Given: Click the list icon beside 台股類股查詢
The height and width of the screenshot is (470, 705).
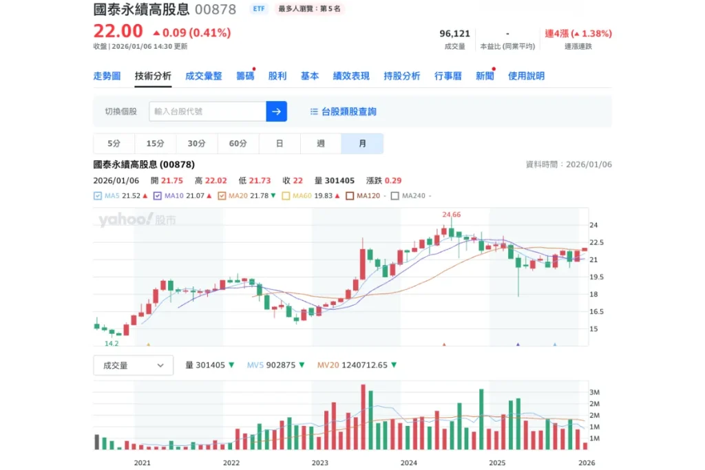Looking at the screenshot, I should point(314,111).
